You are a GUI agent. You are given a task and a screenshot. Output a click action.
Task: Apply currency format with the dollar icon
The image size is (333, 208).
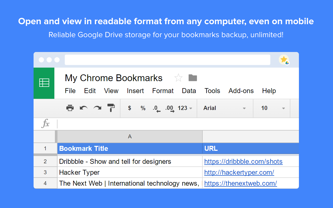129,108
